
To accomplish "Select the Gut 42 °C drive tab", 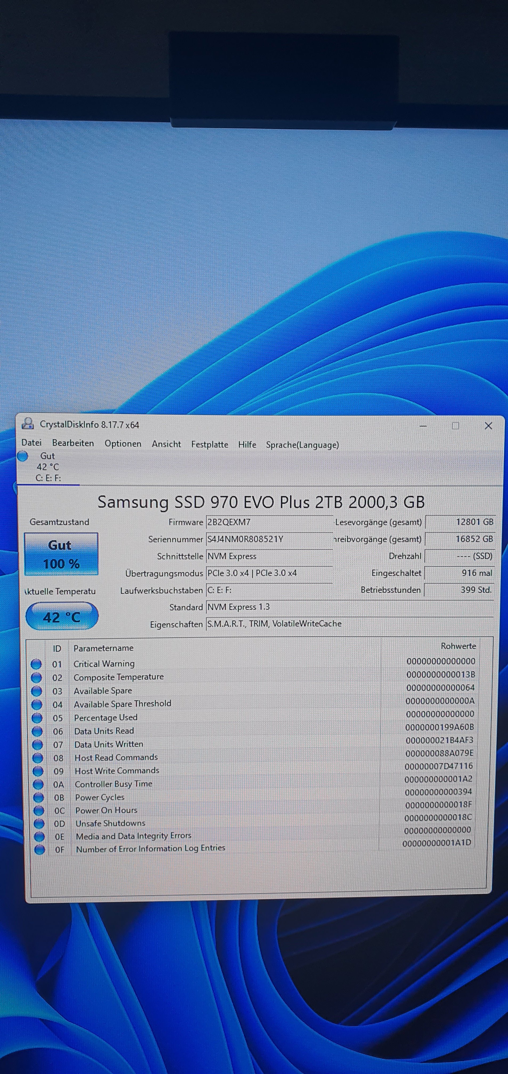I will (x=47, y=467).
